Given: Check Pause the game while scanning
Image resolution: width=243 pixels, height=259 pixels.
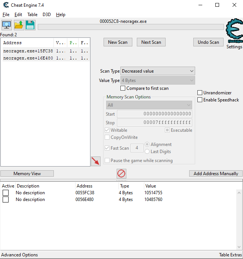Looking at the screenshot, I should click(x=107, y=161).
